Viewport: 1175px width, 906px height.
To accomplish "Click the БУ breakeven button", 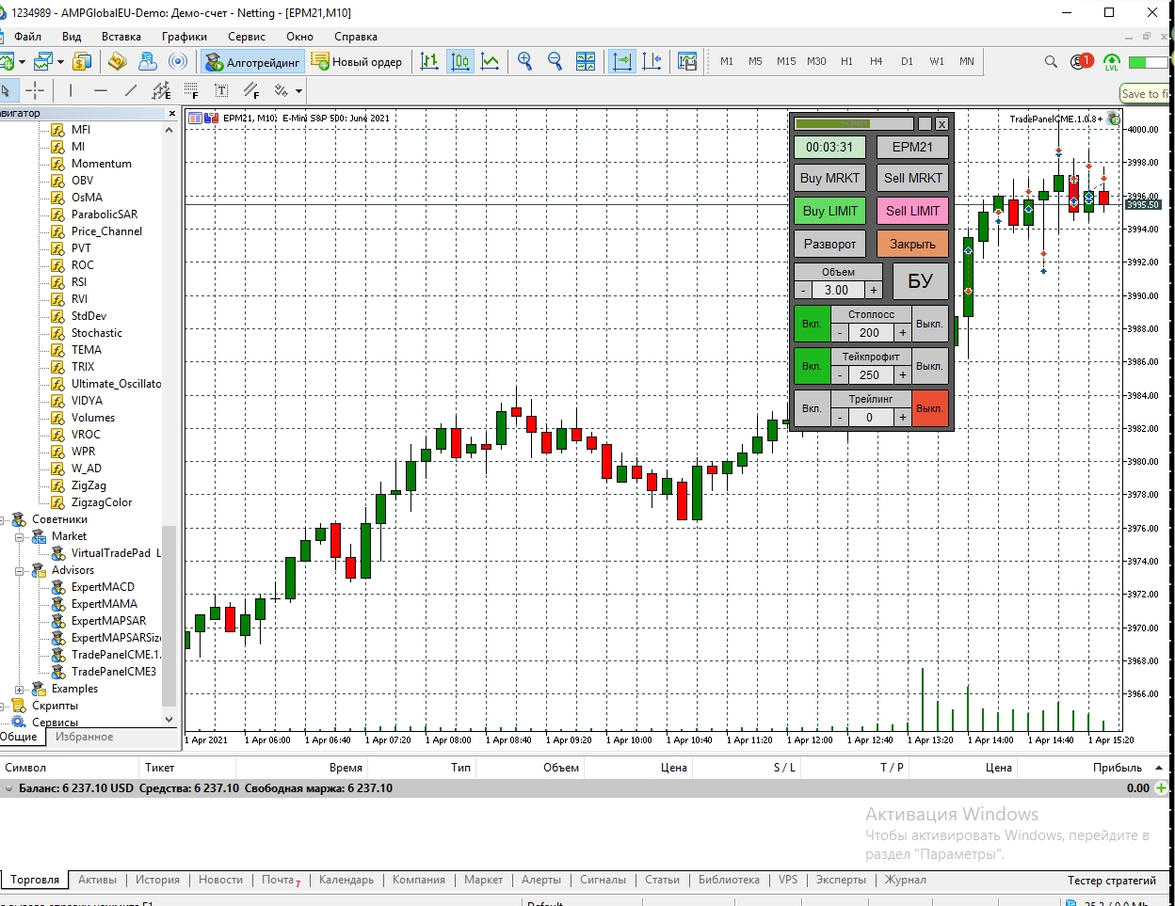I will coord(920,281).
